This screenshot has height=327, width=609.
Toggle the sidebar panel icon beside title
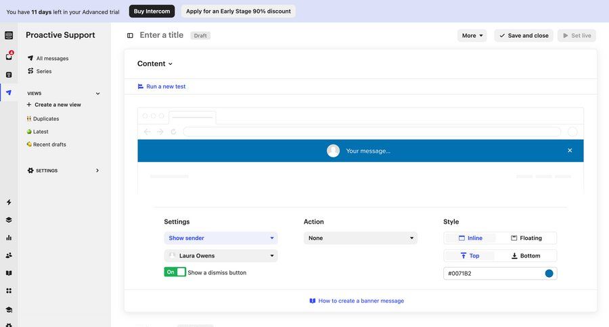click(130, 35)
